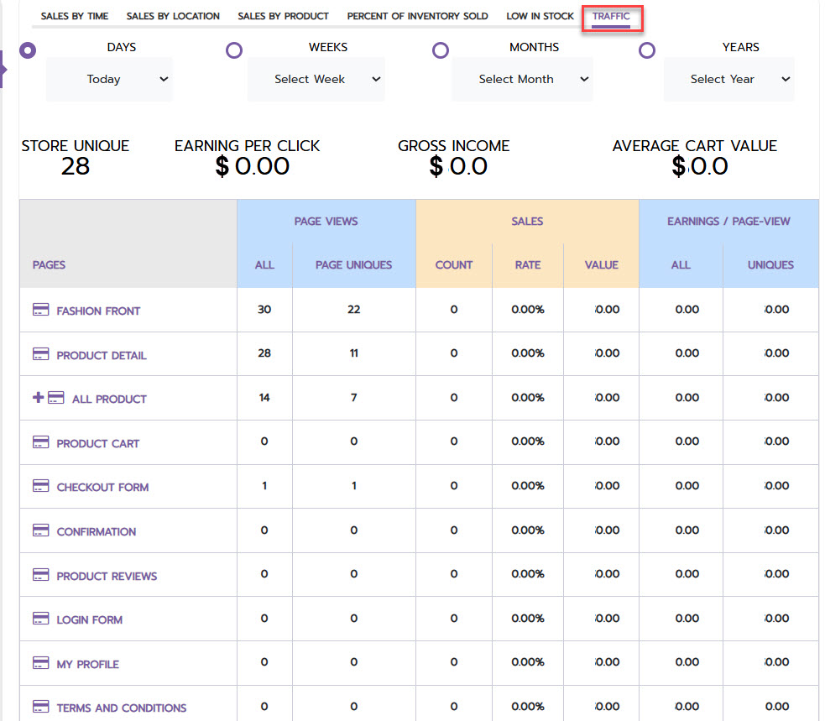The height and width of the screenshot is (721, 825).
Task: Open the Fashion Front page link
Action: (x=98, y=311)
